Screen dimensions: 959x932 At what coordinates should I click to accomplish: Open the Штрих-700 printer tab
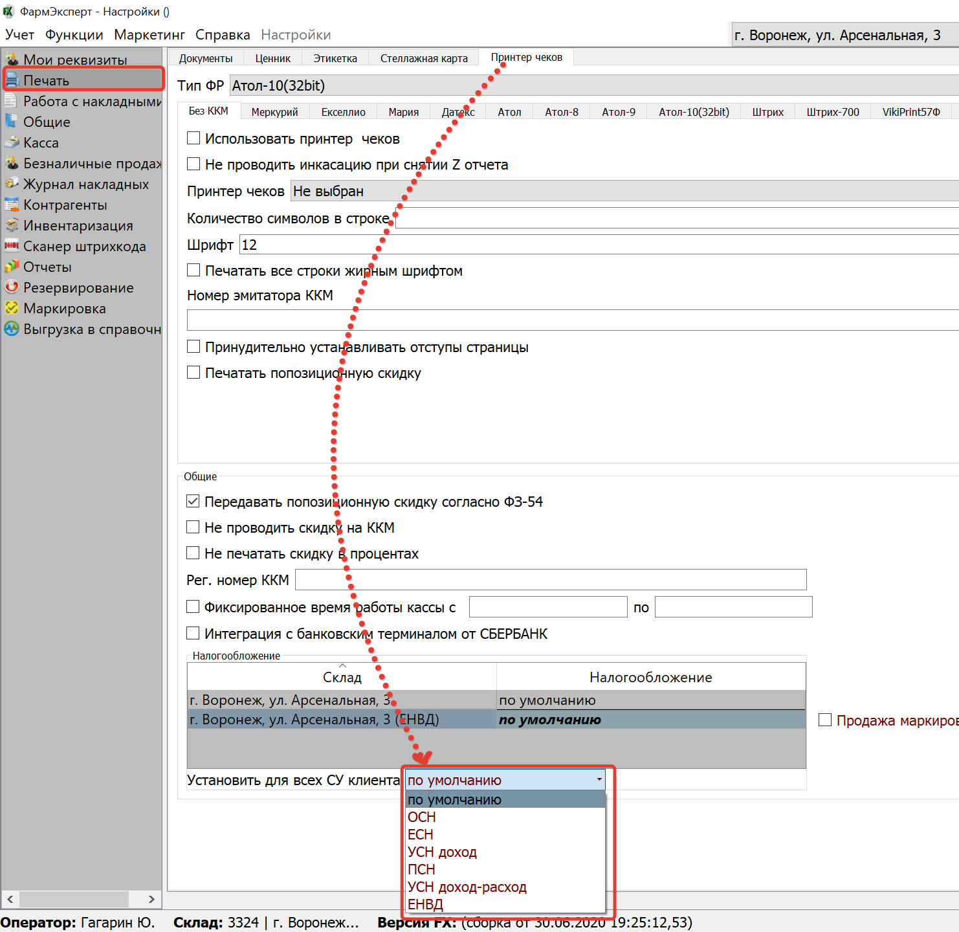(x=833, y=112)
